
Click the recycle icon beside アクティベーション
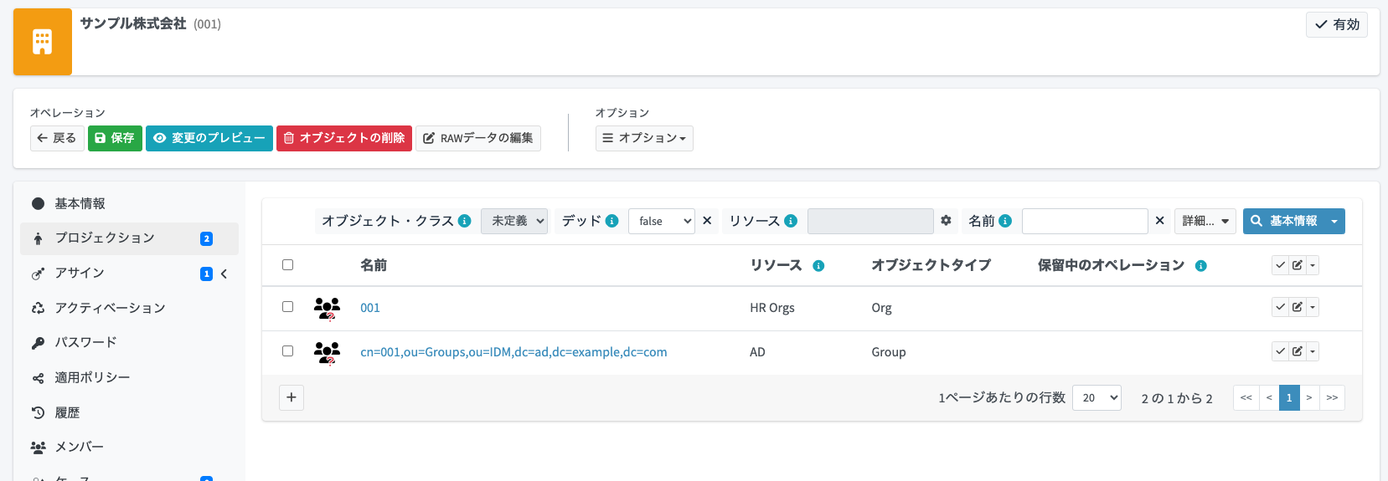[38, 308]
